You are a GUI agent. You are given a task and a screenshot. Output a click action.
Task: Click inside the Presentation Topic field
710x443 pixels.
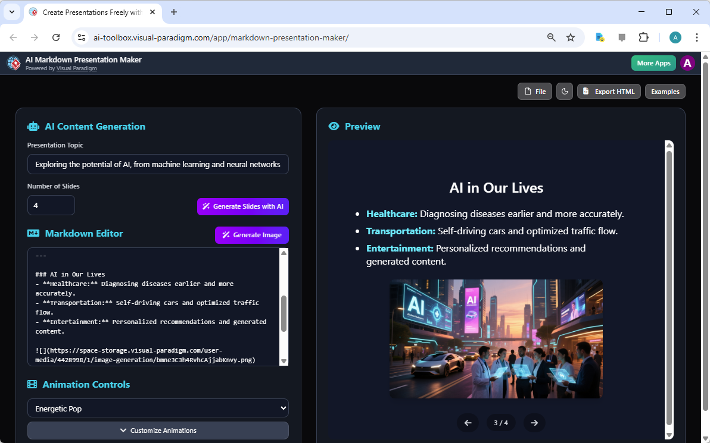tap(158, 164)
